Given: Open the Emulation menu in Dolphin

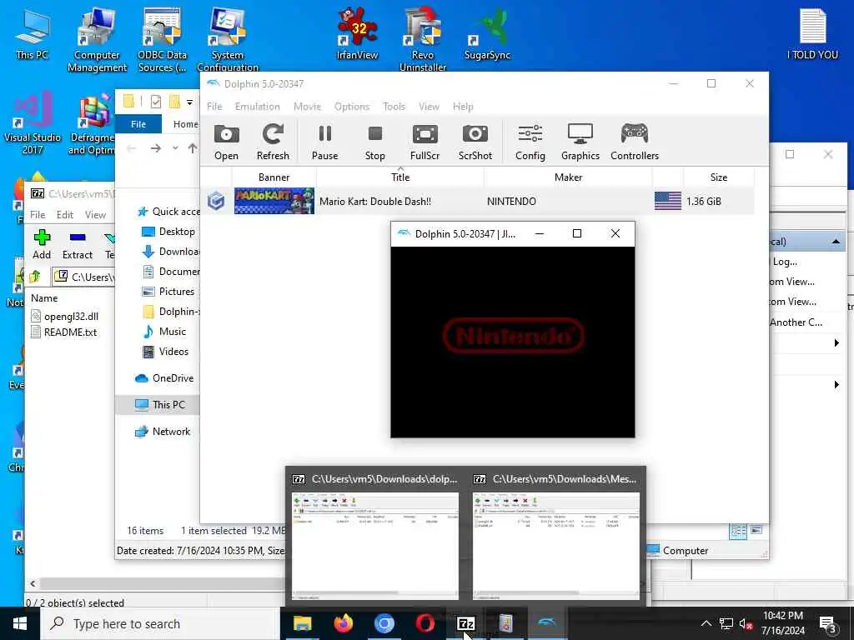Looking at the screenshot, I should coord(257,107).
